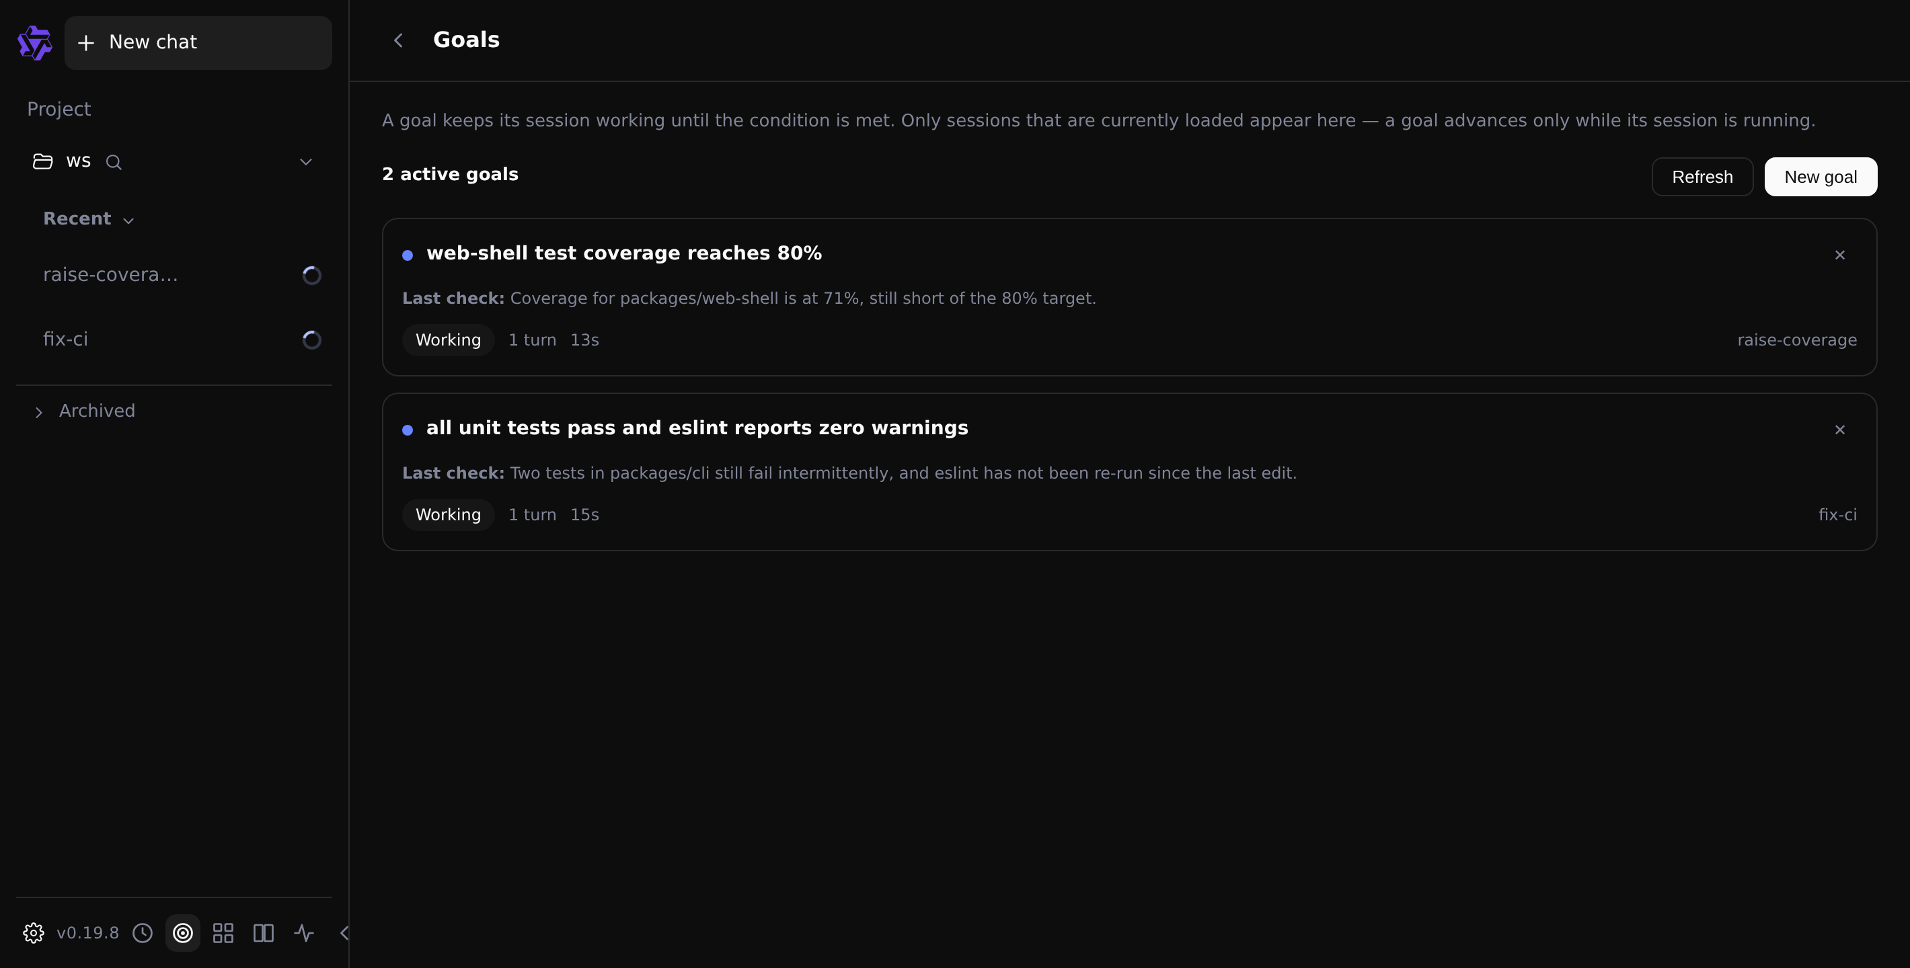
Task: Click the app logo icon
Action: pyautogui.click(x=35, y=42)
